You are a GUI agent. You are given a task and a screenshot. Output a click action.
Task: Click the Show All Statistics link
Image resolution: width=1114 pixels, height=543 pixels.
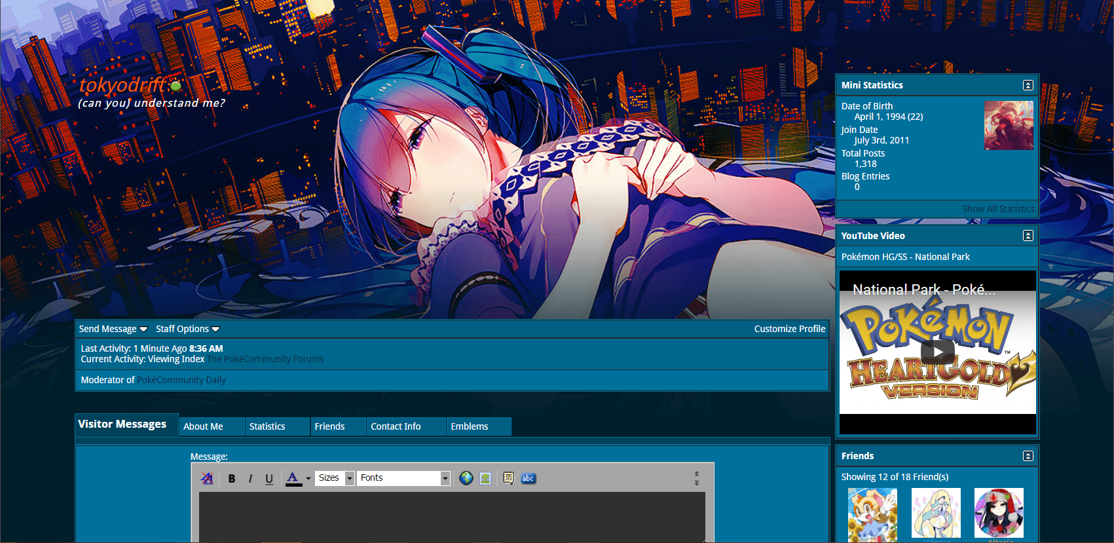(999, 209)
